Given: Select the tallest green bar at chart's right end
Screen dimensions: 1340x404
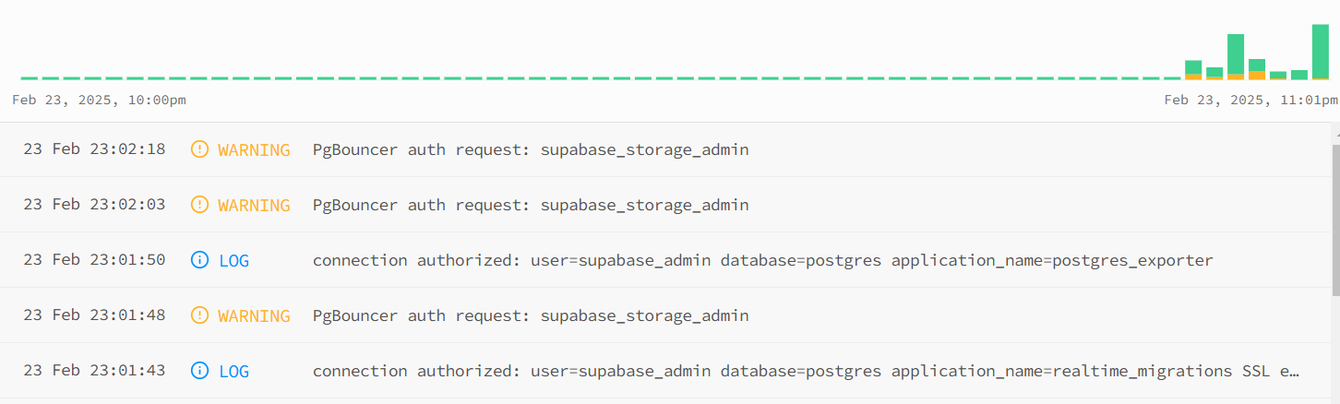Looking at the screenshot, I should pos(1321,52).
